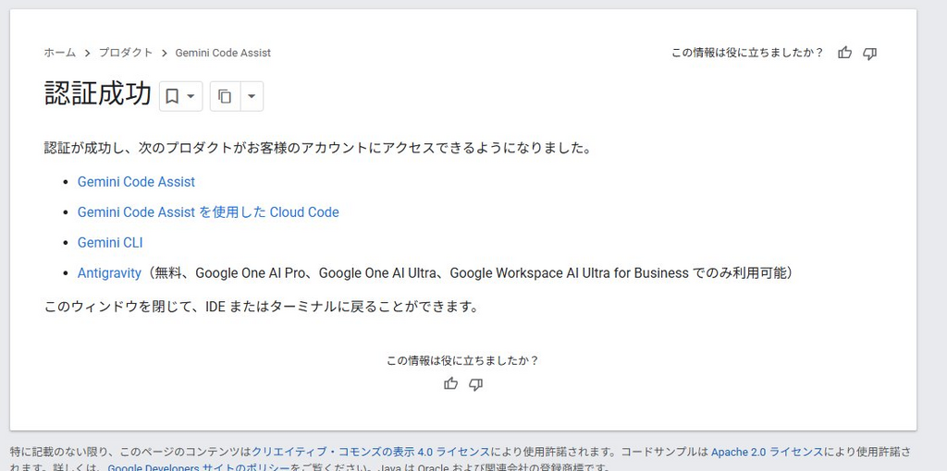Open Google Developers サイトのポリシー link
This screenshot has width=947, height=471.
pyautogui.click(x=199, y=467)
